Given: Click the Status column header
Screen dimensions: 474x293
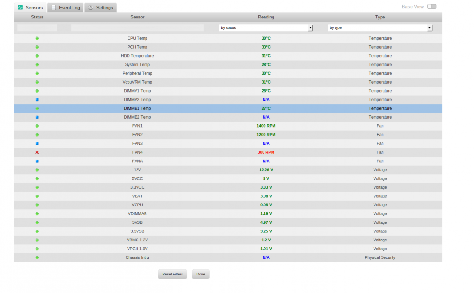Looking at the screenshot, I should click(37, 17).
